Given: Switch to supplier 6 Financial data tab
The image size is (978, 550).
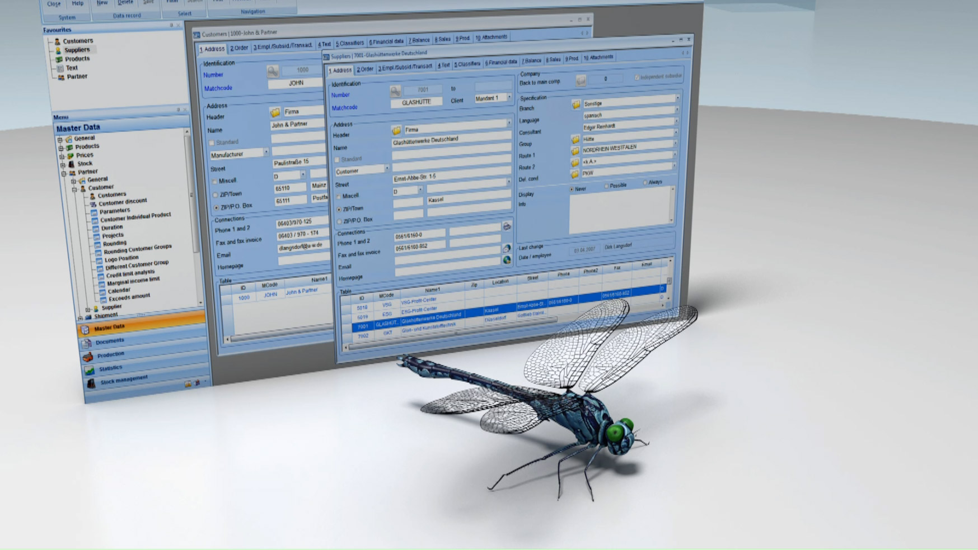Looking at the screenshot, I should tap(500, 62).
